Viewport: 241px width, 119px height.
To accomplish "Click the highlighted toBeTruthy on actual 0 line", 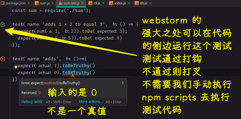I will point(76,72).
